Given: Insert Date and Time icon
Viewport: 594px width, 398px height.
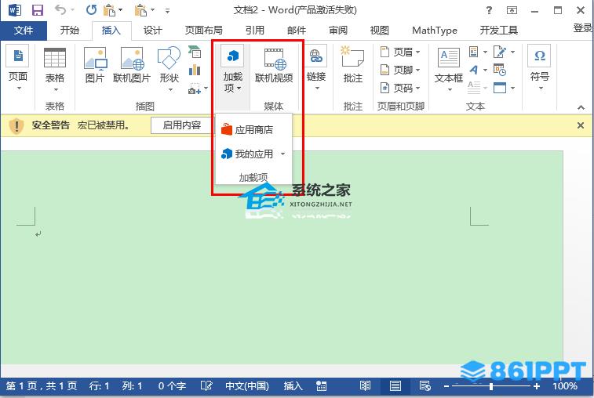Looking at the screenshot, I should pos(499,70).
